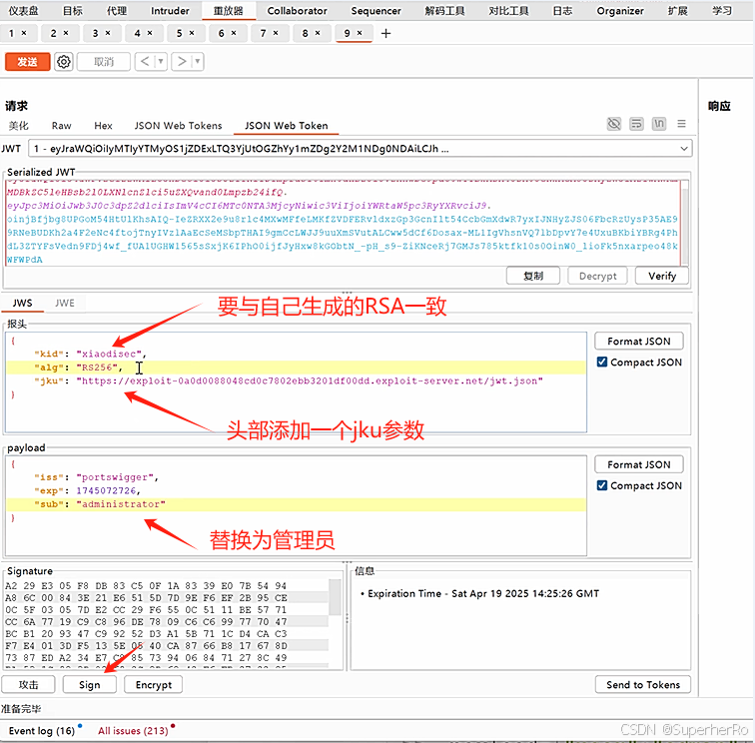
Task: Open the Intruder tab
Action: (x=170, y=11)
